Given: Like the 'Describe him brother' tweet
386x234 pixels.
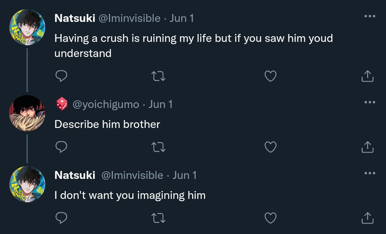Looking at the screenshot, I should click(271, 147).
